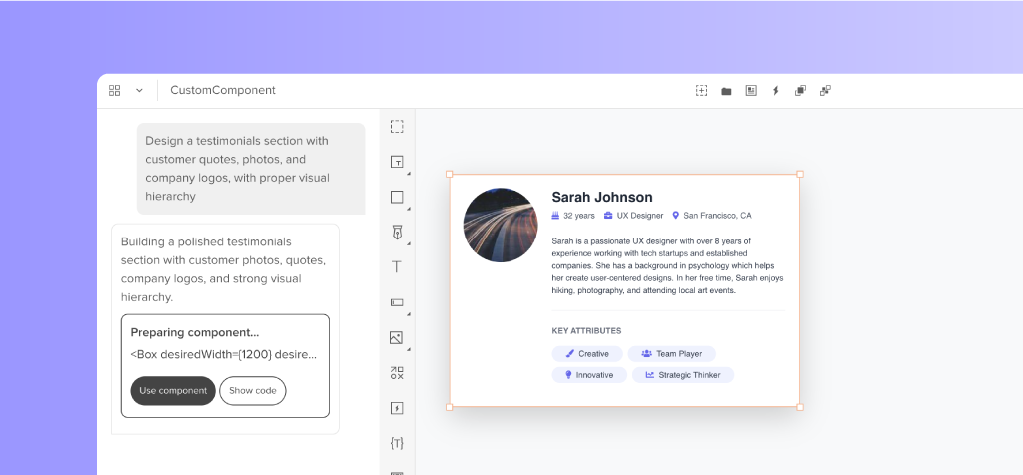
Task: Click the Team Player attribute tag
Action: [x=672, y=354]
